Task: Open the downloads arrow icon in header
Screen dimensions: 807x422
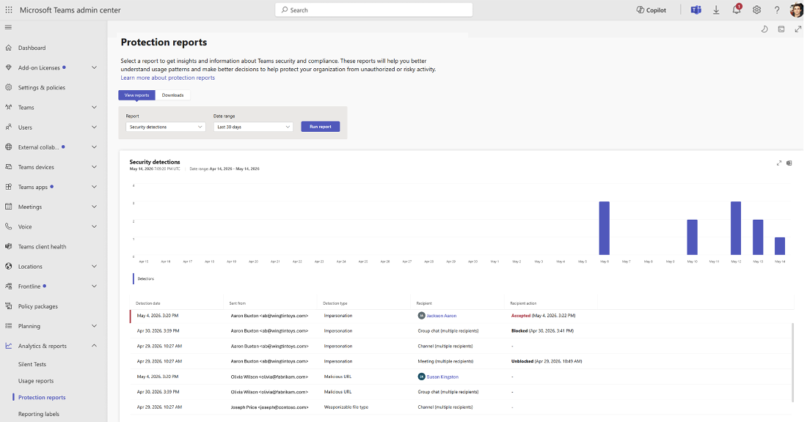Action: [716, 10]
